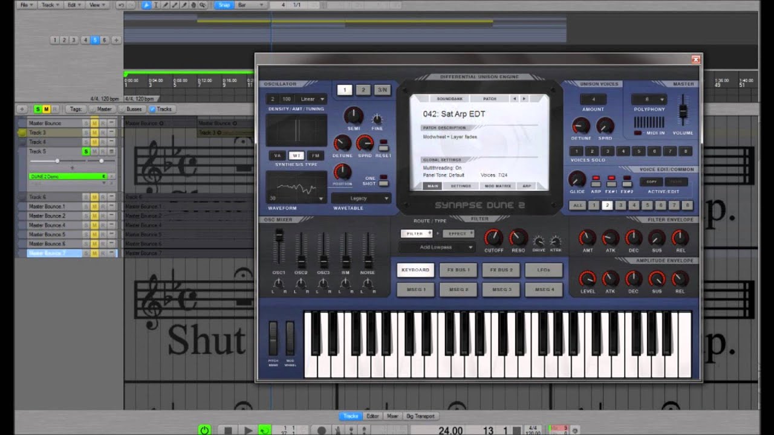774x435 pixels.
Task: Switch to the Mixer tab at bottom
Action: 392,416
